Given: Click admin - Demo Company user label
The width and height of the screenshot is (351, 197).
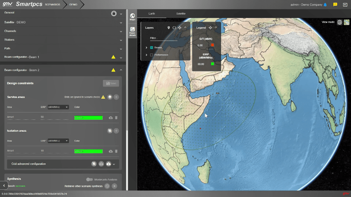Looking at the screenshot, I should (x=306, y=5).
